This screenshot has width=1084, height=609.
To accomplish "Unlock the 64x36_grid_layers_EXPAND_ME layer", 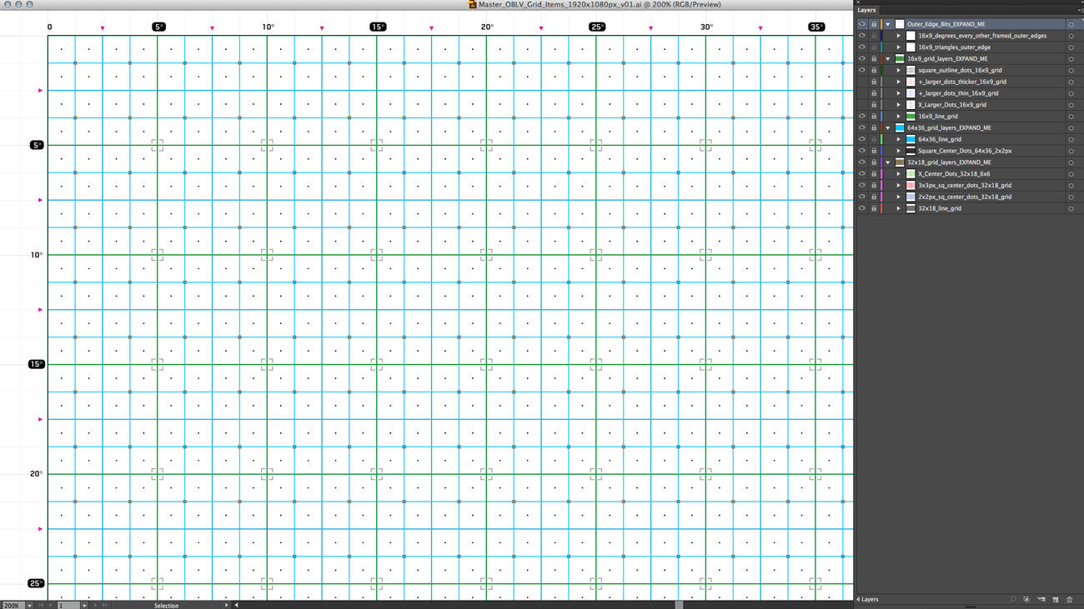I will 874,128.
